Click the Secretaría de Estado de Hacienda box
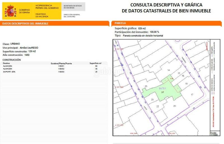 coord(73,7)
